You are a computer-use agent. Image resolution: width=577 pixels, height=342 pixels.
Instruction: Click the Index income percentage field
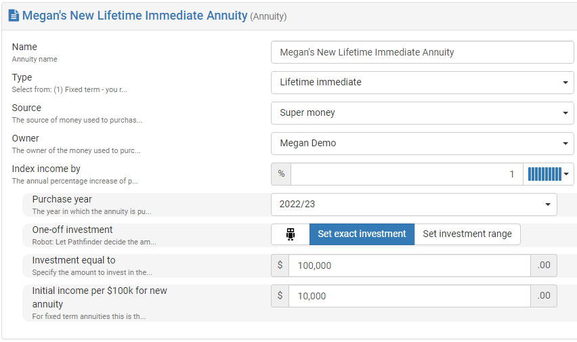(406, 174)
